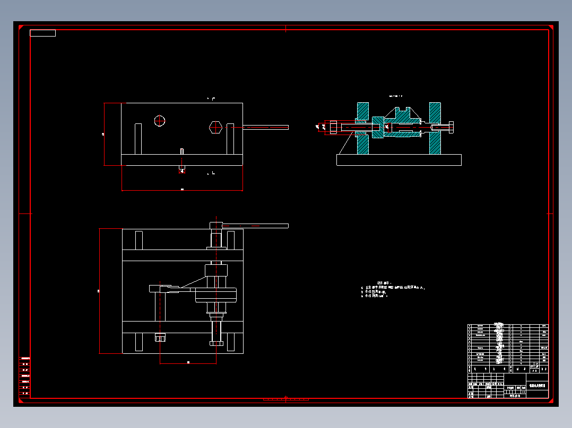The height and width of the screenshot is (428, 572).
Task: Click the hex bolt head at the section view's left end
Action: (333, 128)
